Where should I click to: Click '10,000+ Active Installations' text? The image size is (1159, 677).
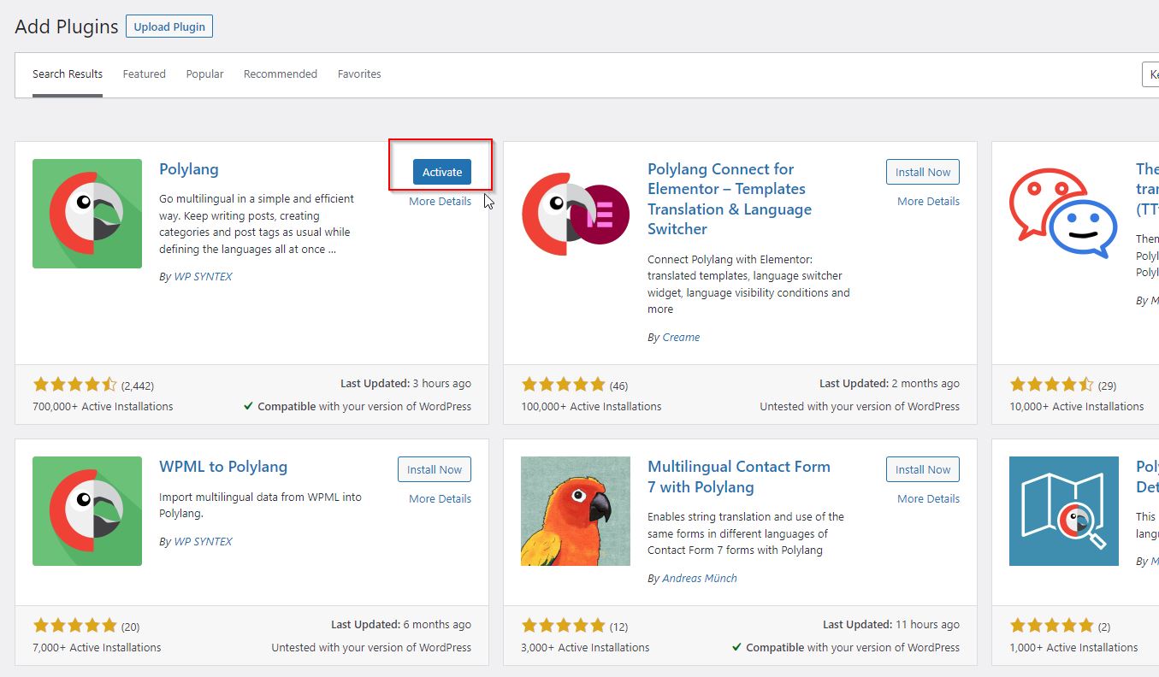(1076, 407)
